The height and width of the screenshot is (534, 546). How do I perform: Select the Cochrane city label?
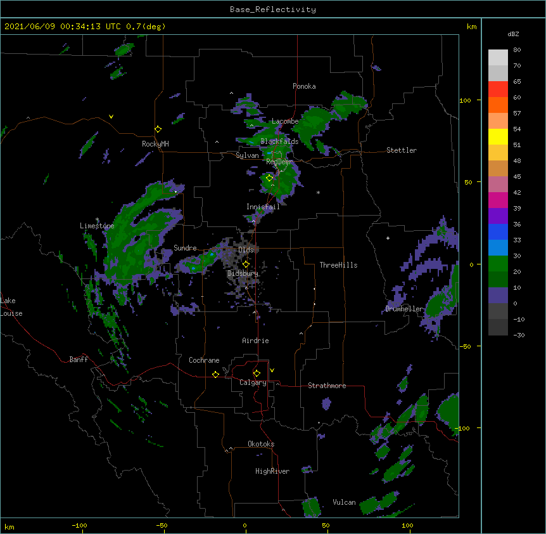204,360
